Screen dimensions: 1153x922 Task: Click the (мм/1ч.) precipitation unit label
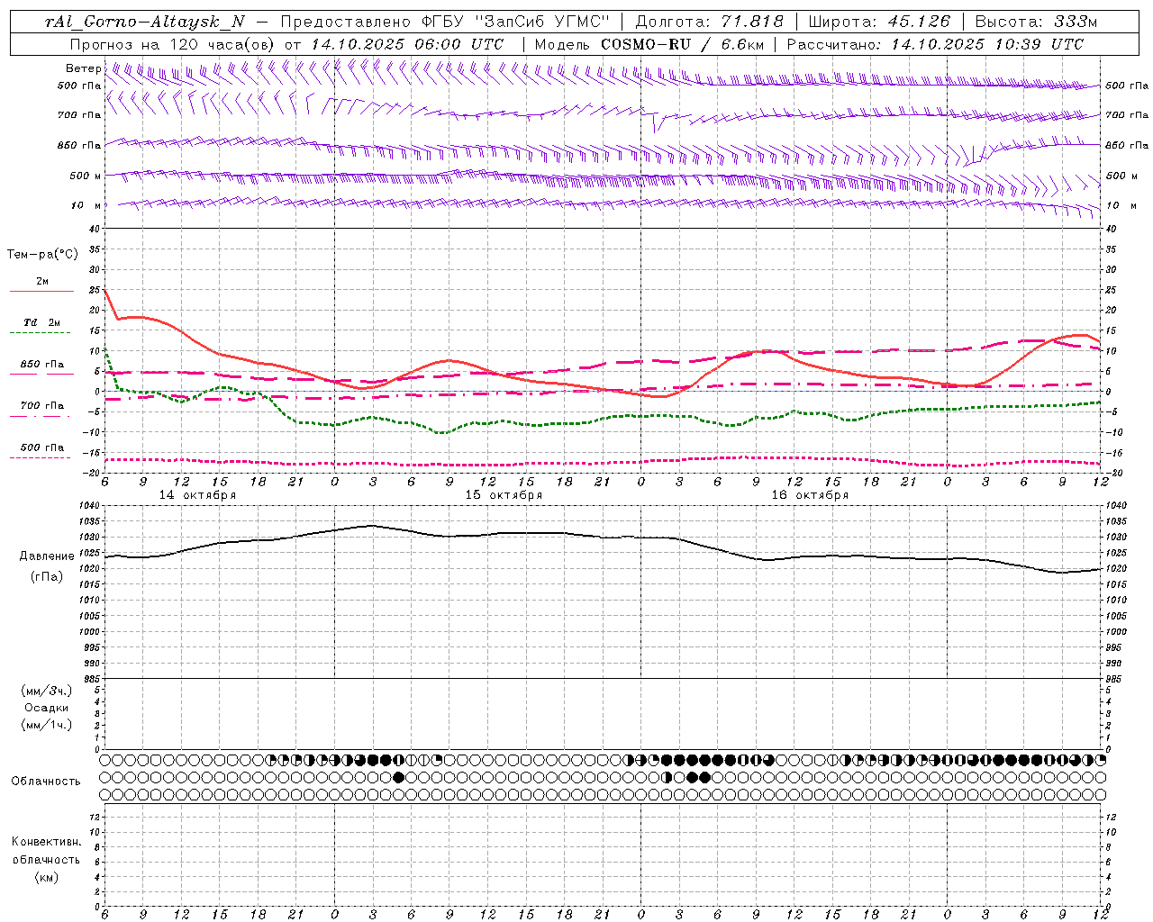pyautogui.click(x=47, y=725)
